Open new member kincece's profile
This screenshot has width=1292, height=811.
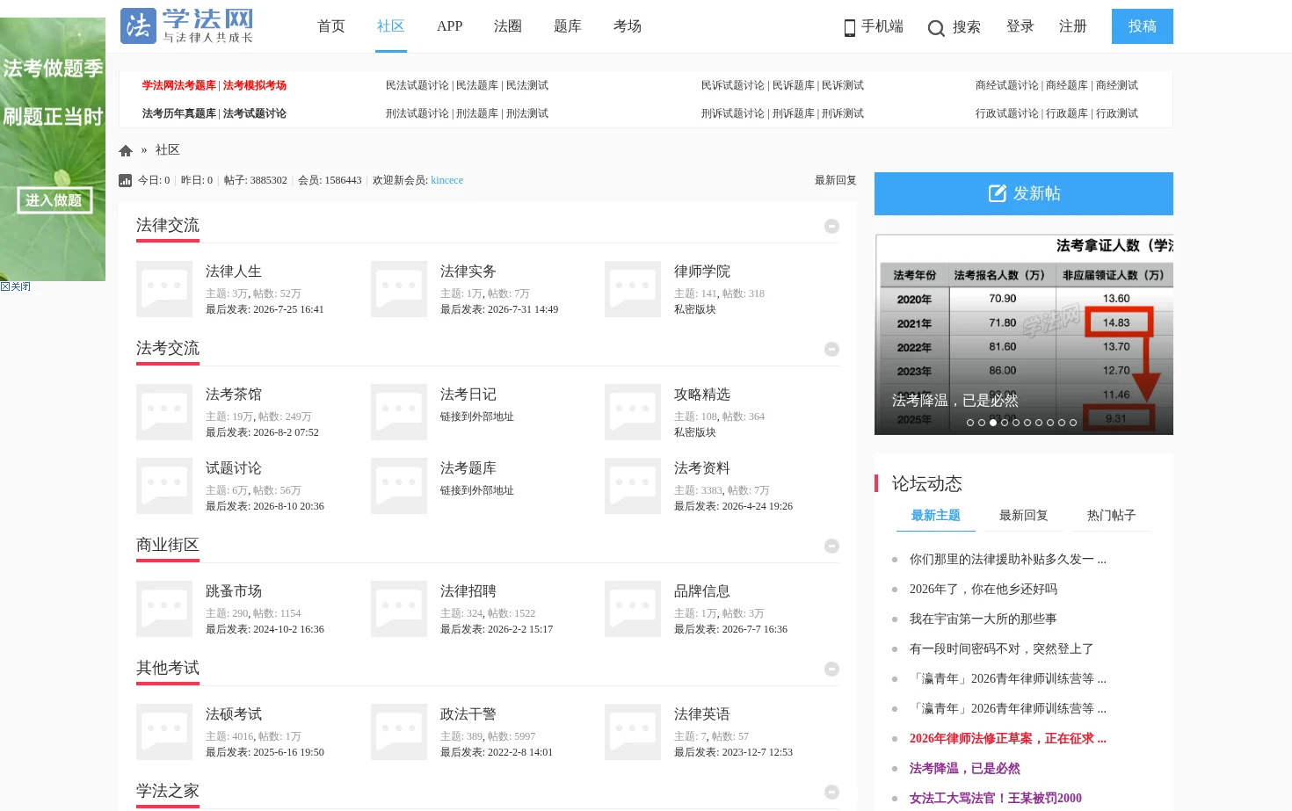coord(446,180)
